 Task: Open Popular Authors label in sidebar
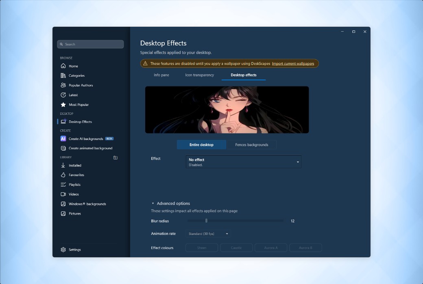click(x=81, y=85)
